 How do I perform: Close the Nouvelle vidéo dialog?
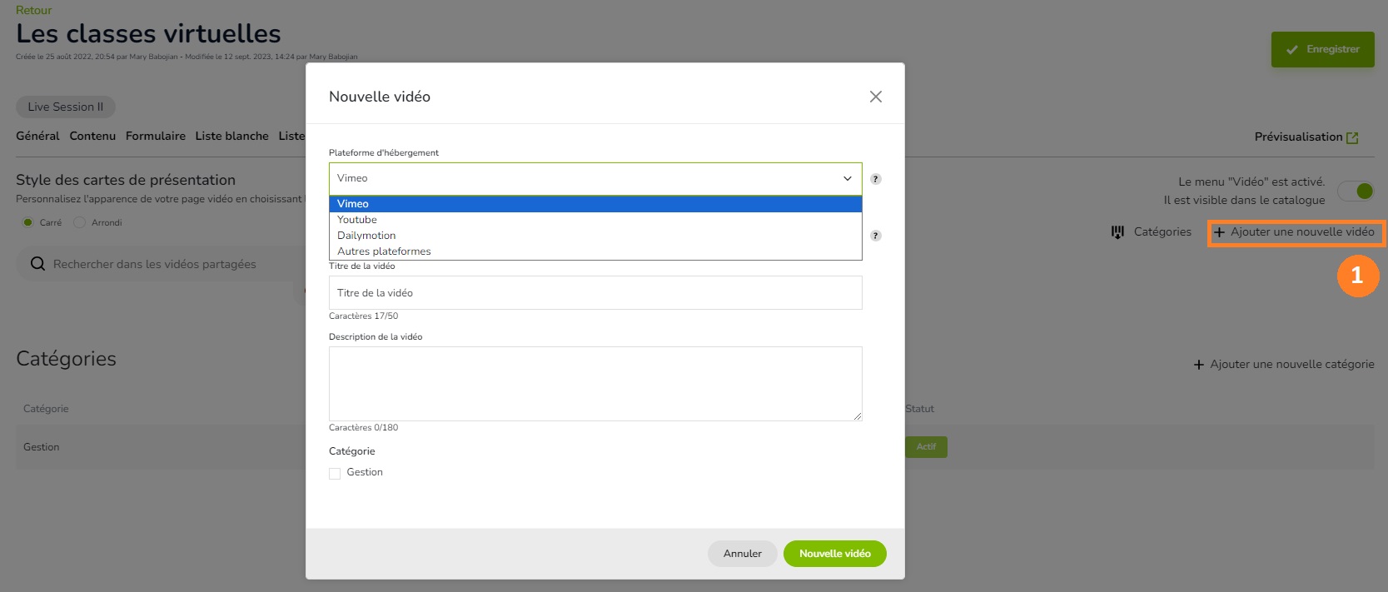click(875, 97)
